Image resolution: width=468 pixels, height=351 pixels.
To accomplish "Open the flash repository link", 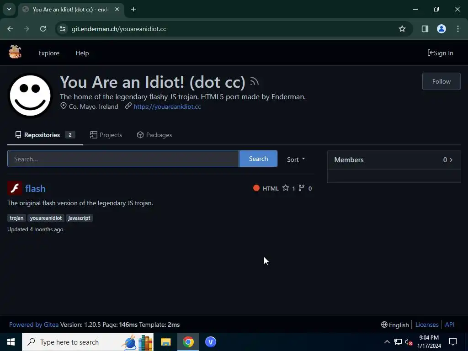I will point(35,188).
